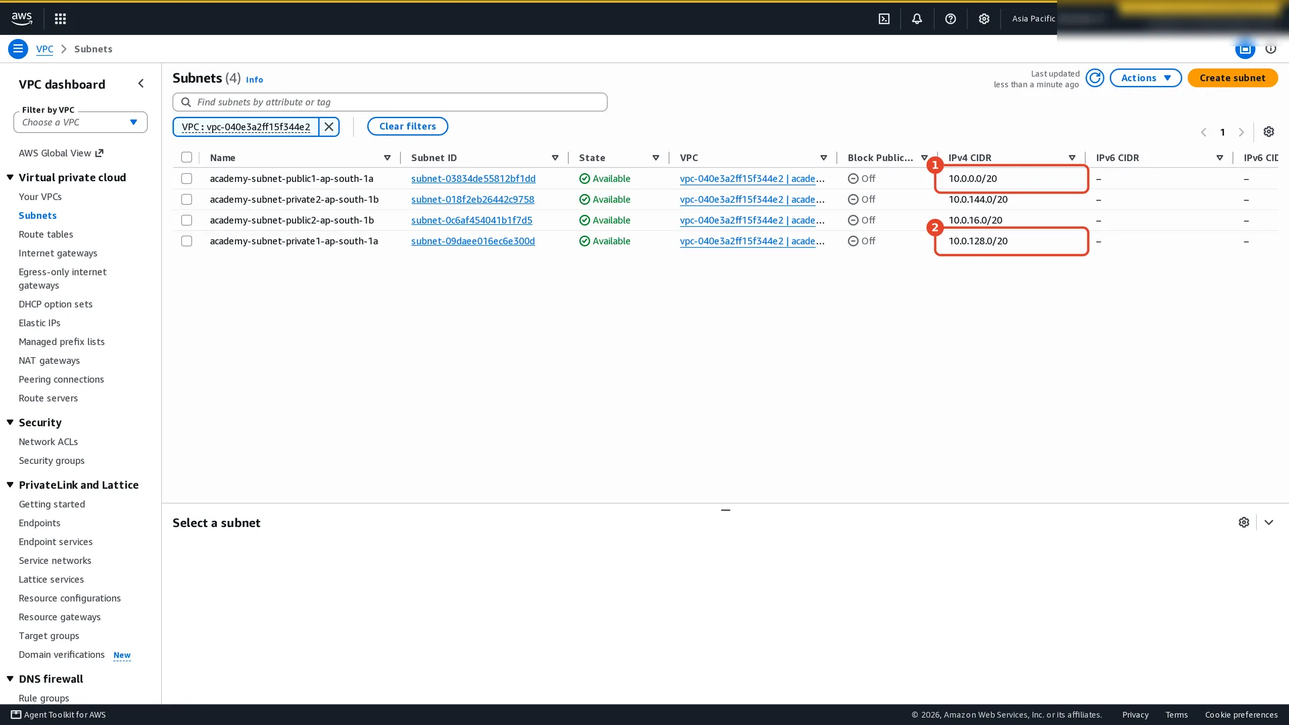This screenshot has width=1289, height=725.
Task: Click the Create subnet button
Action: tap(1233, 78)
